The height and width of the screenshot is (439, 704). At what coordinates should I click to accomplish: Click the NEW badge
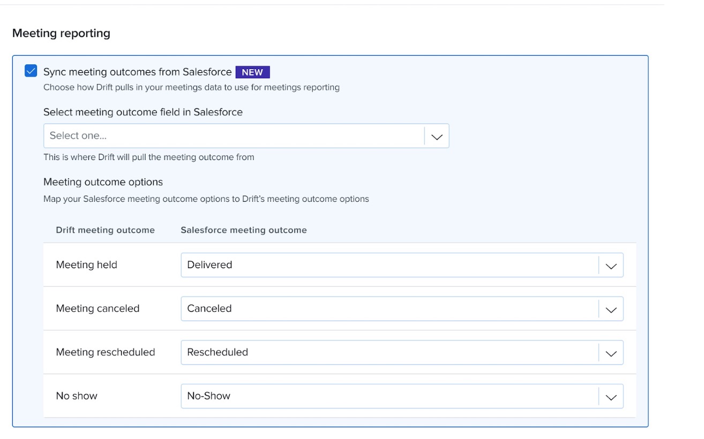252,72
